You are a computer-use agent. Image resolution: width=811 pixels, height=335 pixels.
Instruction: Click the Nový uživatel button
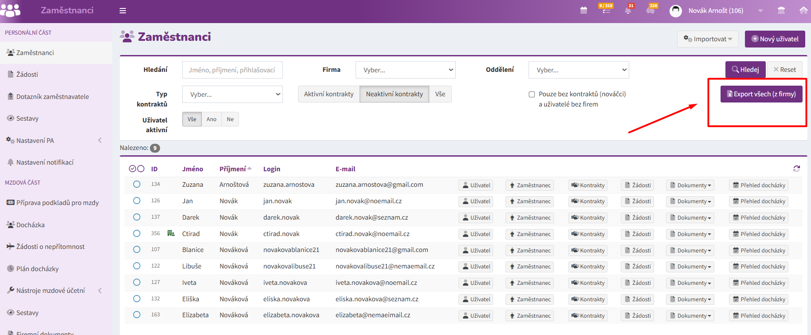tap(775, 39)
